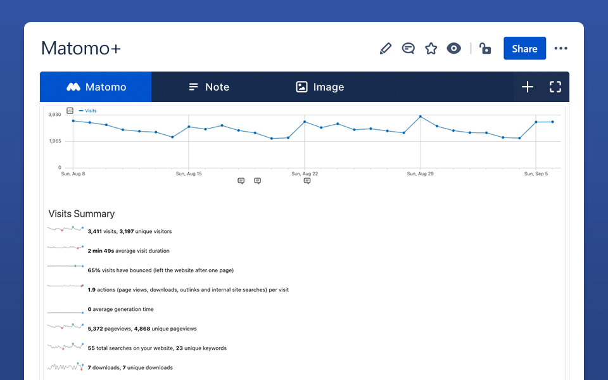This screenshot has height=380, width=608.
Task: Click the Sun, Aug 29 axis label
Action: click(x=421, y=174)
